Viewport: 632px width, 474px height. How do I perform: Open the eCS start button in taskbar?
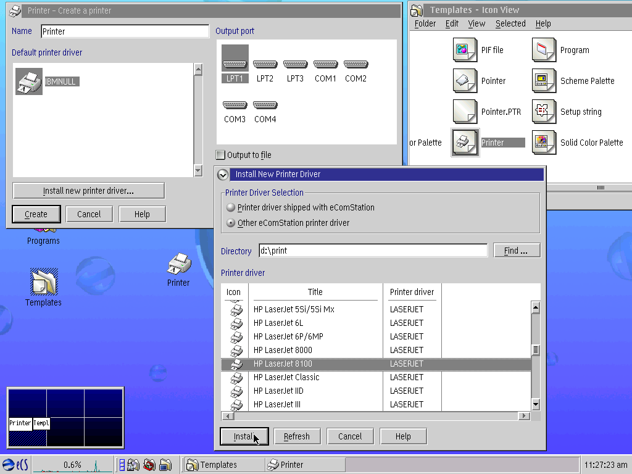(15, 465)
